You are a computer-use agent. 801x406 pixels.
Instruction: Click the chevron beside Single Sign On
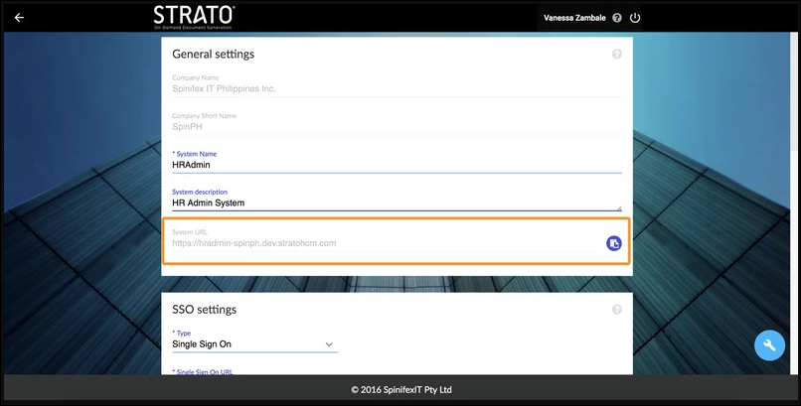tap(329, 344)
